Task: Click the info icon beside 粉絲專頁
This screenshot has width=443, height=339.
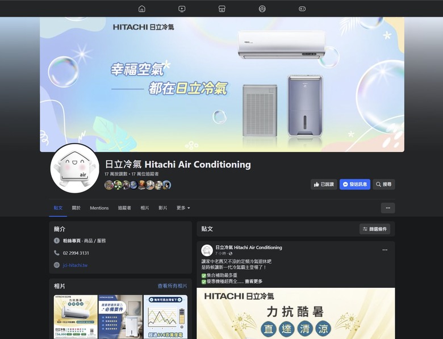Action: point(56,240)
